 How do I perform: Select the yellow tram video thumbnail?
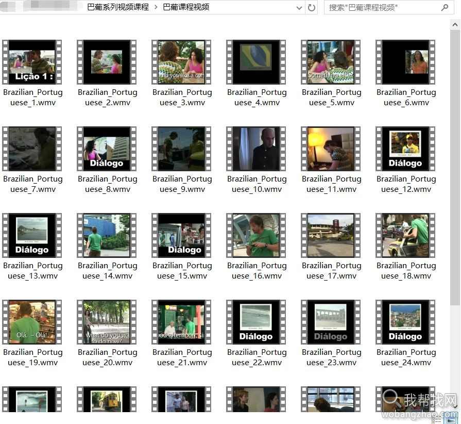pyautogui.click(x=107, y=399)
